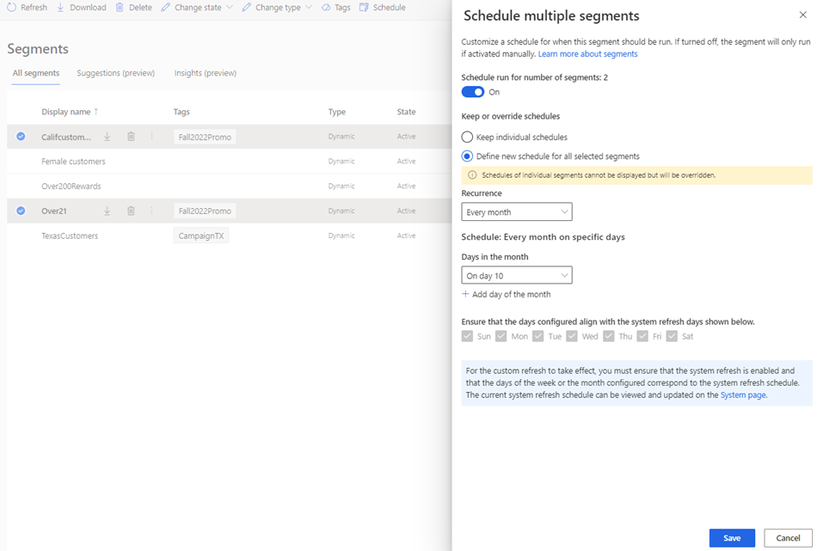The height and width of the screenshot is (551, 817).
Task: Switch to the All segments tab
Action: coord(36,73)
